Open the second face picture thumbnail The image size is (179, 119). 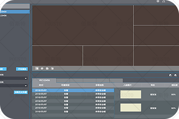tap(130, 108)
